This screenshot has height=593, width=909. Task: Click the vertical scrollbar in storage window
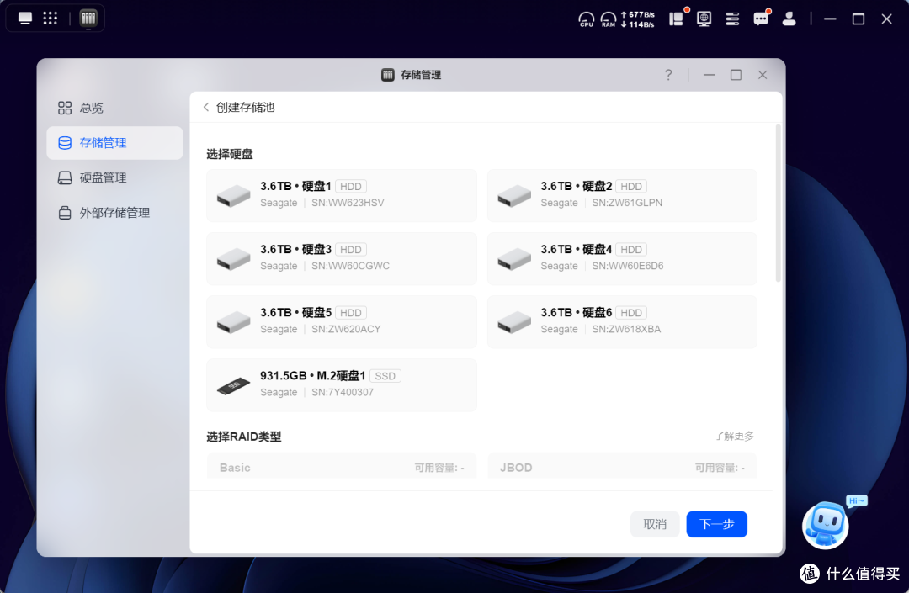click(x=778, y=203)
